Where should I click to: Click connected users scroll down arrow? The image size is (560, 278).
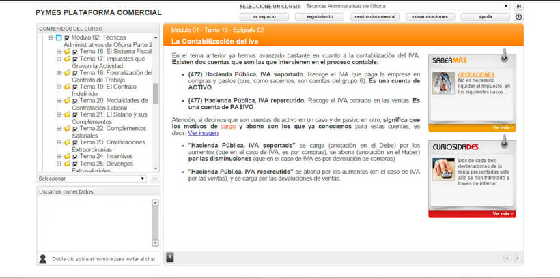(155, 243)
